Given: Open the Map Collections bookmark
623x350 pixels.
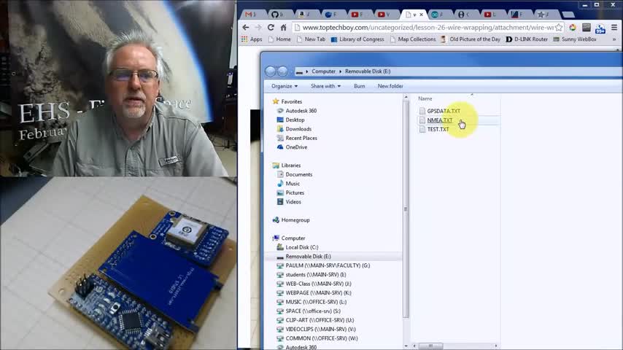Looking at the screenshot, I should coord(413,39).
